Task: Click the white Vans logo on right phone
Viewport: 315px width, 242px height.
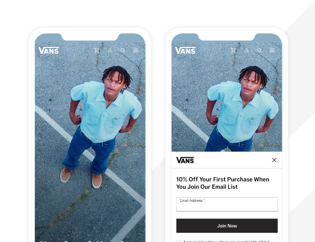Action: pos(186,50)
